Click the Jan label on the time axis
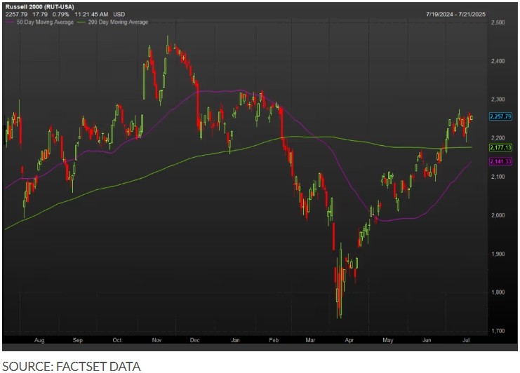The image size is (520, 373). [x=237, y=340]
